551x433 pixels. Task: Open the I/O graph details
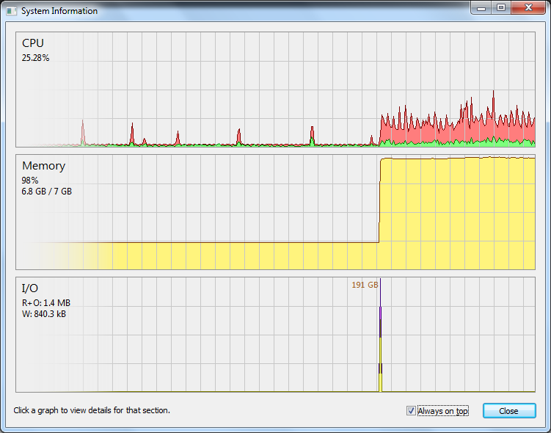pos(276,335)
